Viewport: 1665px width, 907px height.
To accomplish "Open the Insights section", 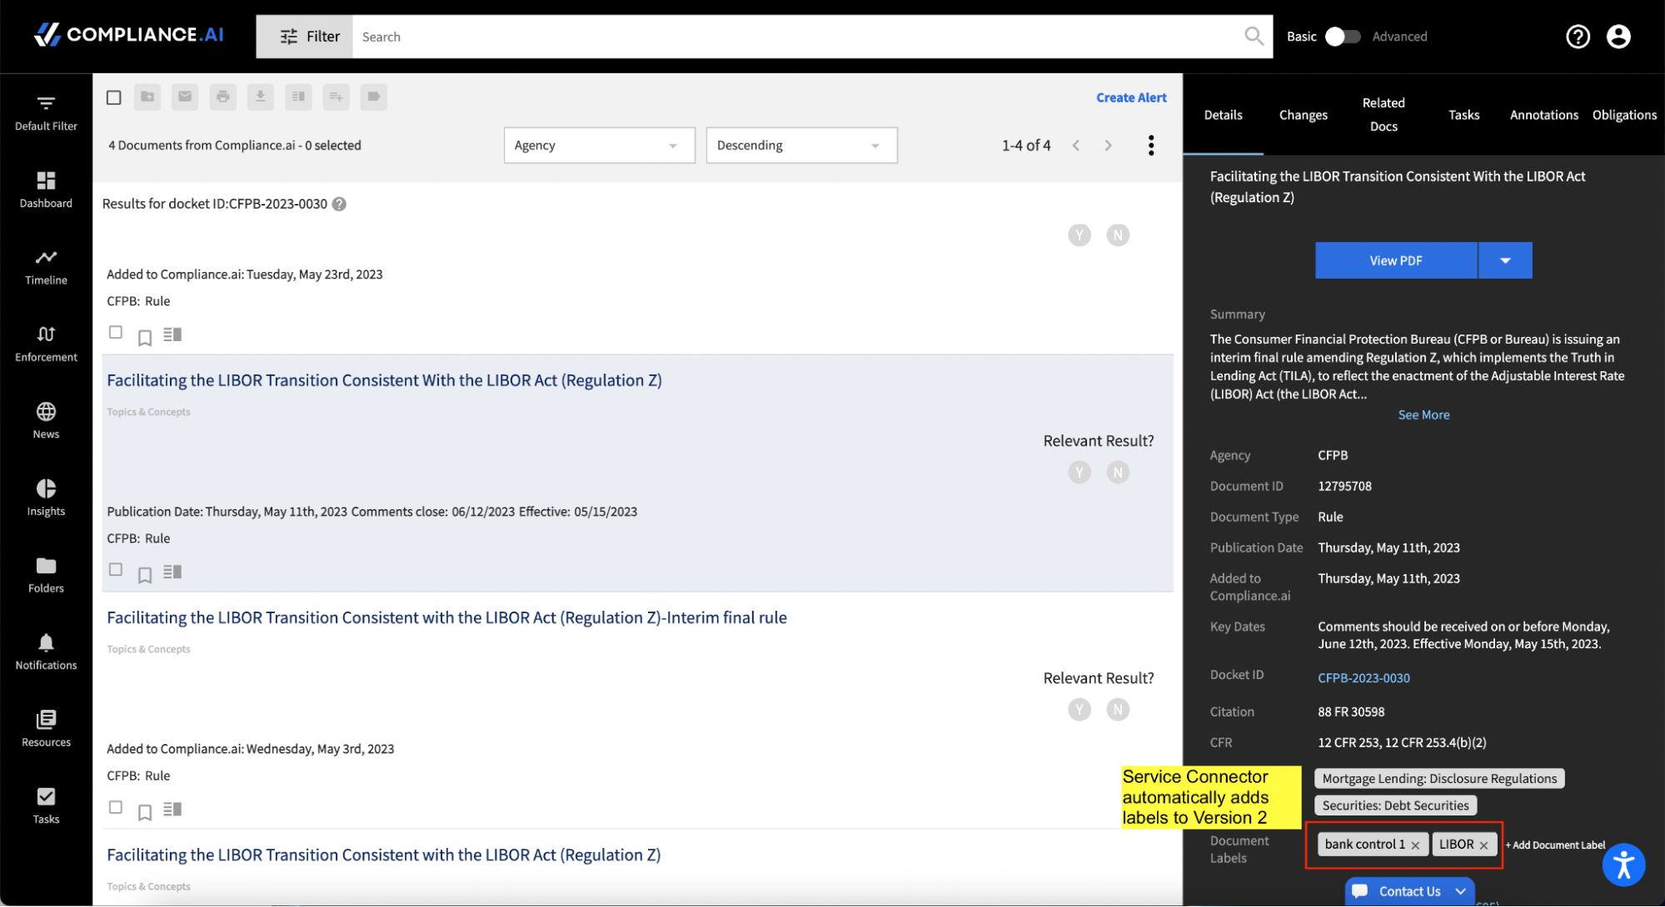I will pos(46,498).
